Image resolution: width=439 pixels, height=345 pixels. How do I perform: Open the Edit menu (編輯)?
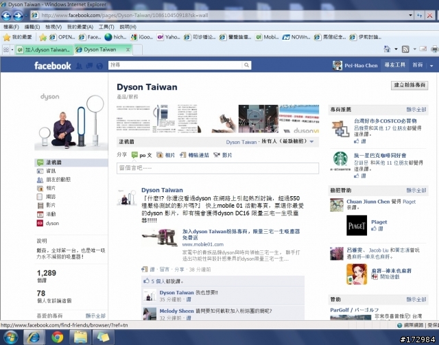coord(32,27)
